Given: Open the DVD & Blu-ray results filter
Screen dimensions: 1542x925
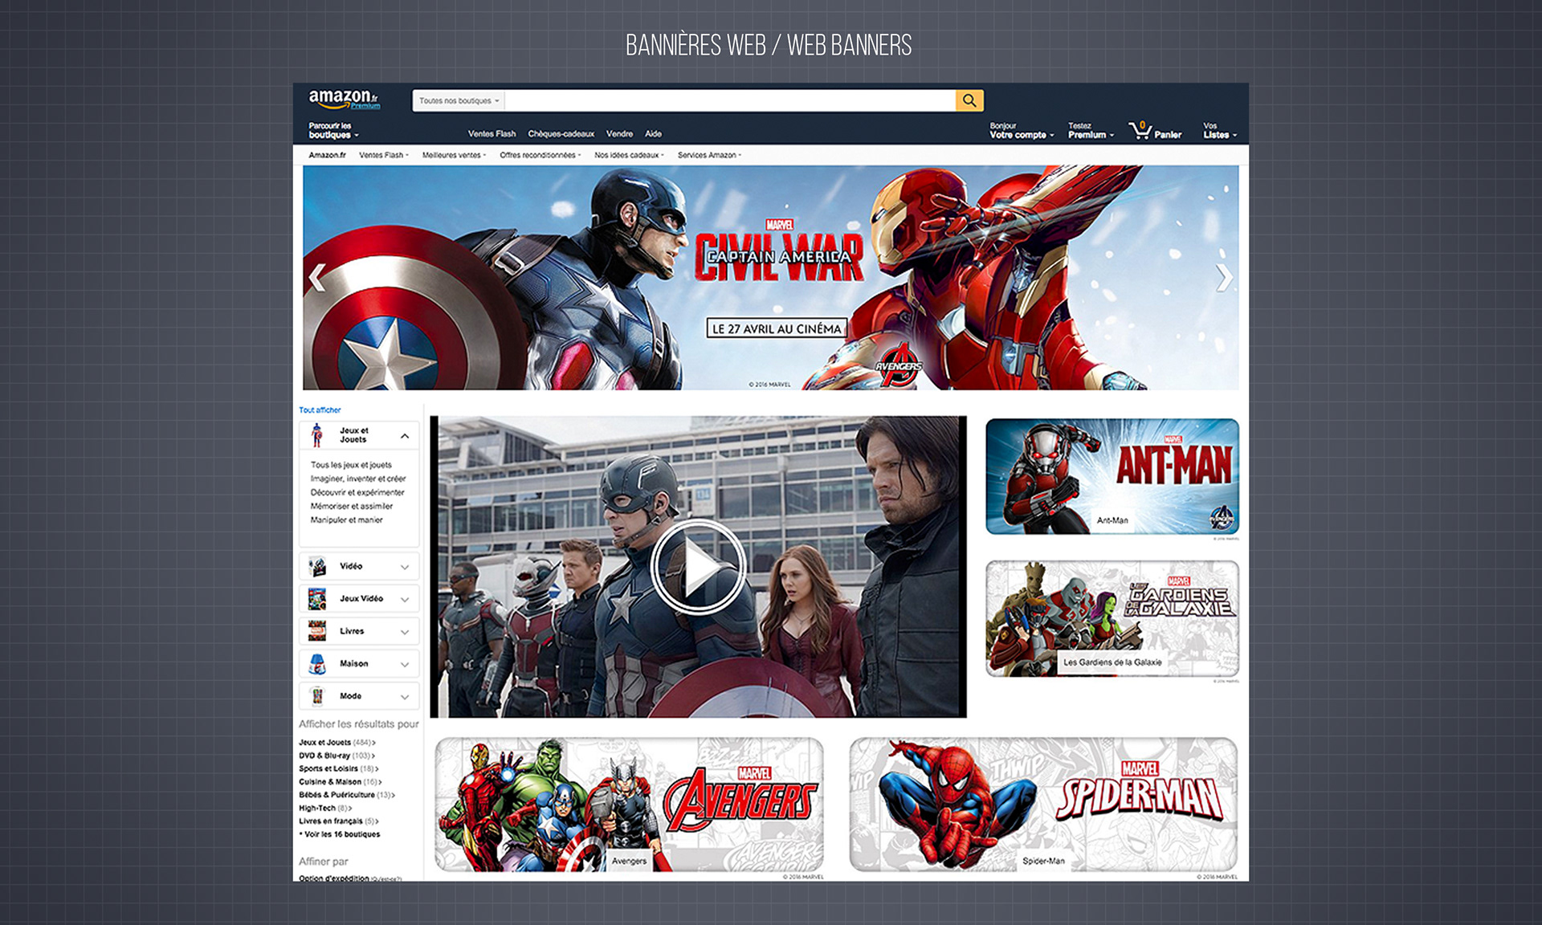Looking at the screenshot, I should click(324, 755).
